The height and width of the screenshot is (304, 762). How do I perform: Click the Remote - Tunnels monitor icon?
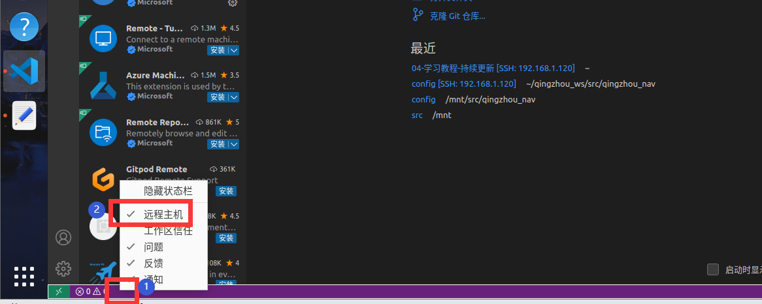103,38
